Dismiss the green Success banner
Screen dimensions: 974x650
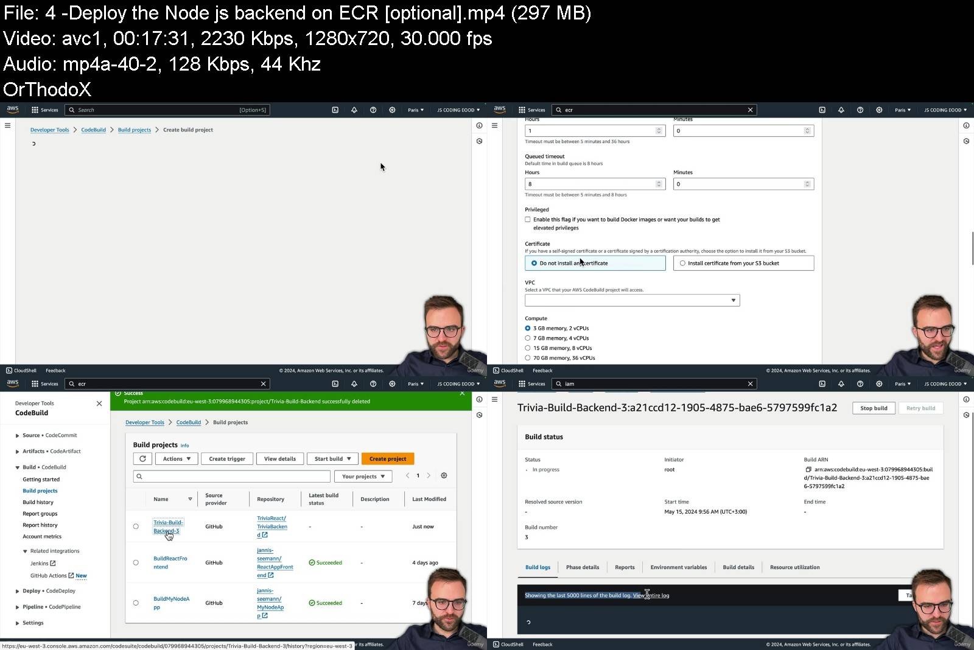click(462, 394)
